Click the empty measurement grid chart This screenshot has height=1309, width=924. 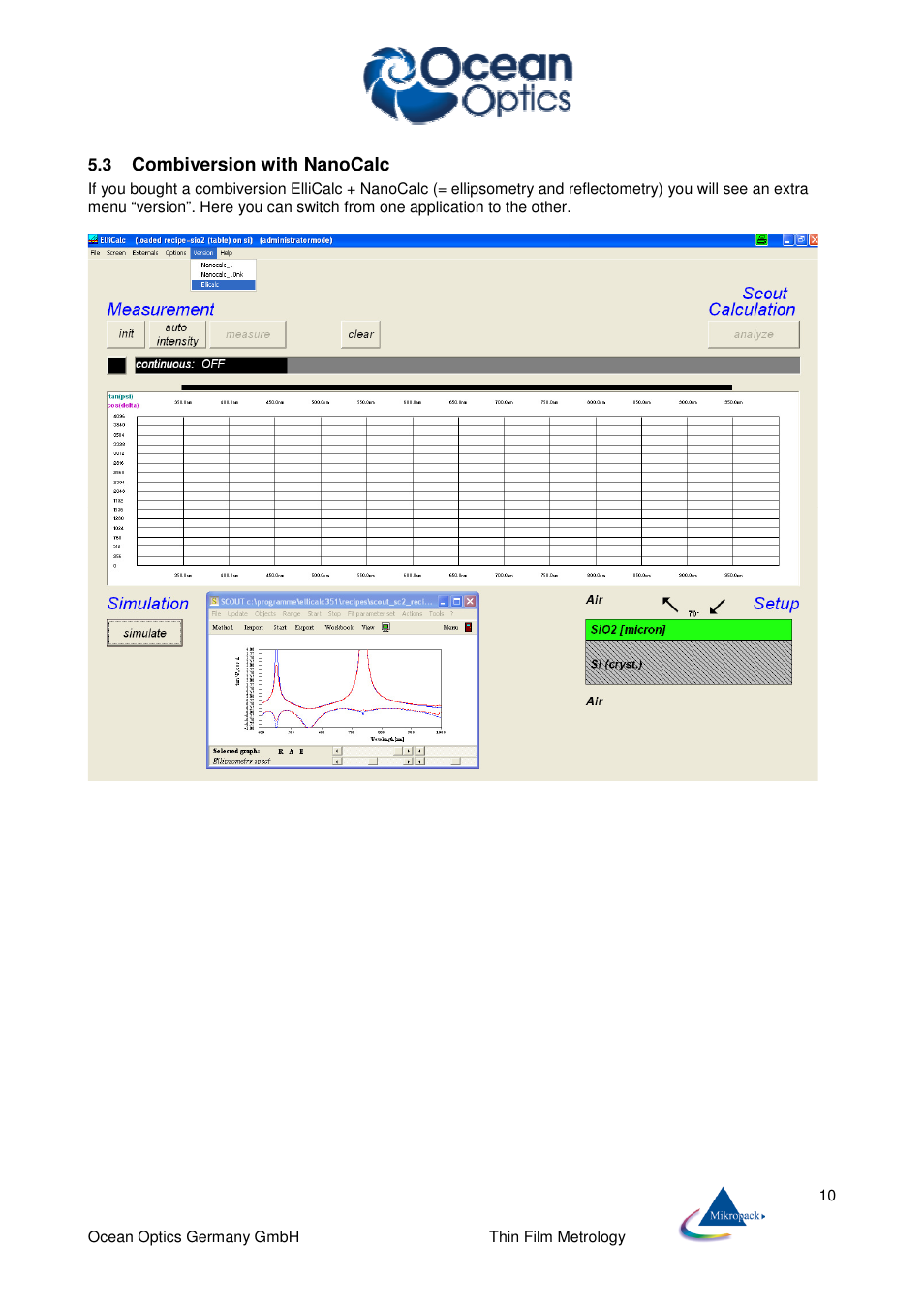pyautogui.click(x=458, y=490)
